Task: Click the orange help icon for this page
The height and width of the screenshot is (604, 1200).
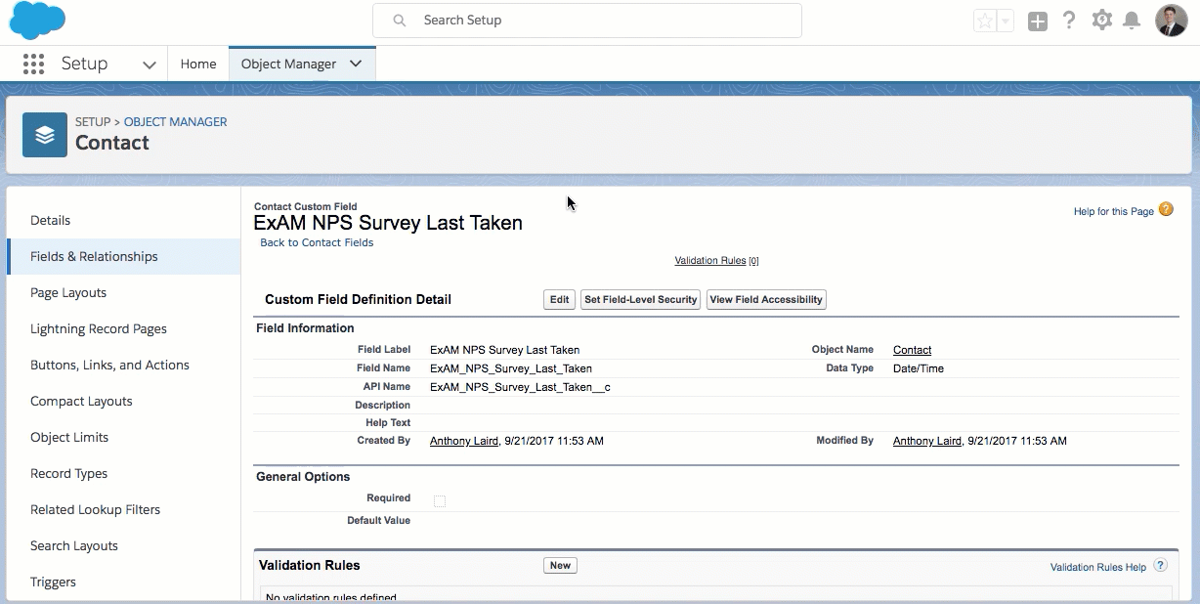Action: [1166, 210]
